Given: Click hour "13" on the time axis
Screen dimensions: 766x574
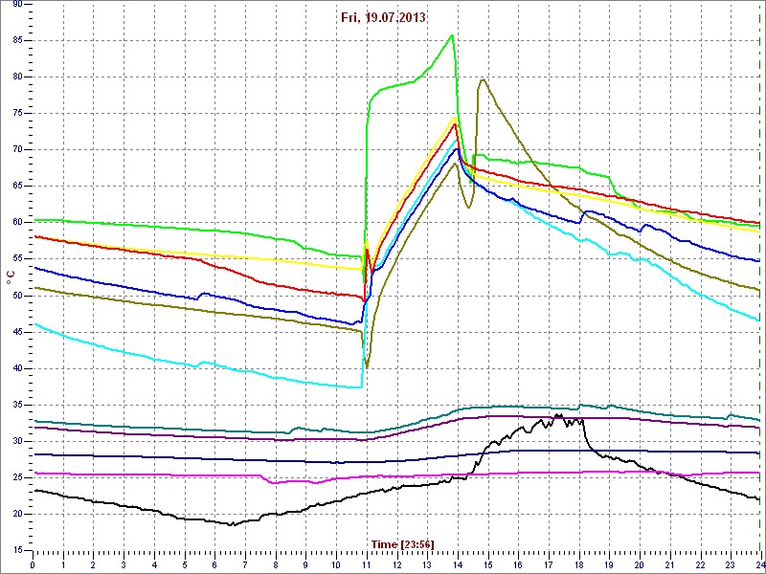Looking at the screenshot, I should point(427,563).
